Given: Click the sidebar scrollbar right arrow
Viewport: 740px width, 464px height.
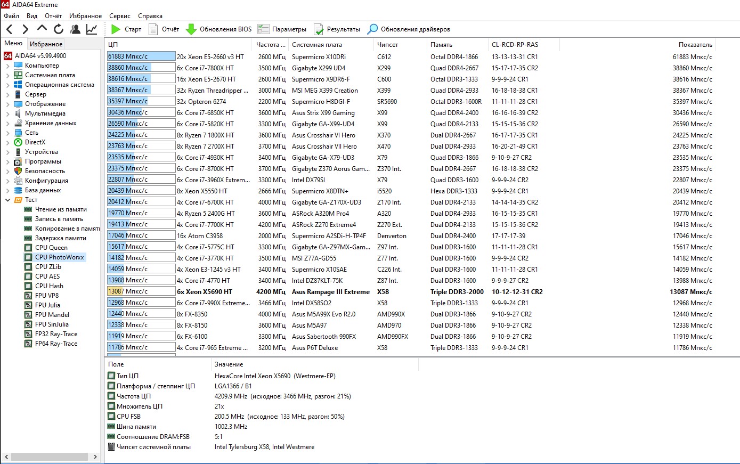Looking at the screenshot, I should click(95, 457).
